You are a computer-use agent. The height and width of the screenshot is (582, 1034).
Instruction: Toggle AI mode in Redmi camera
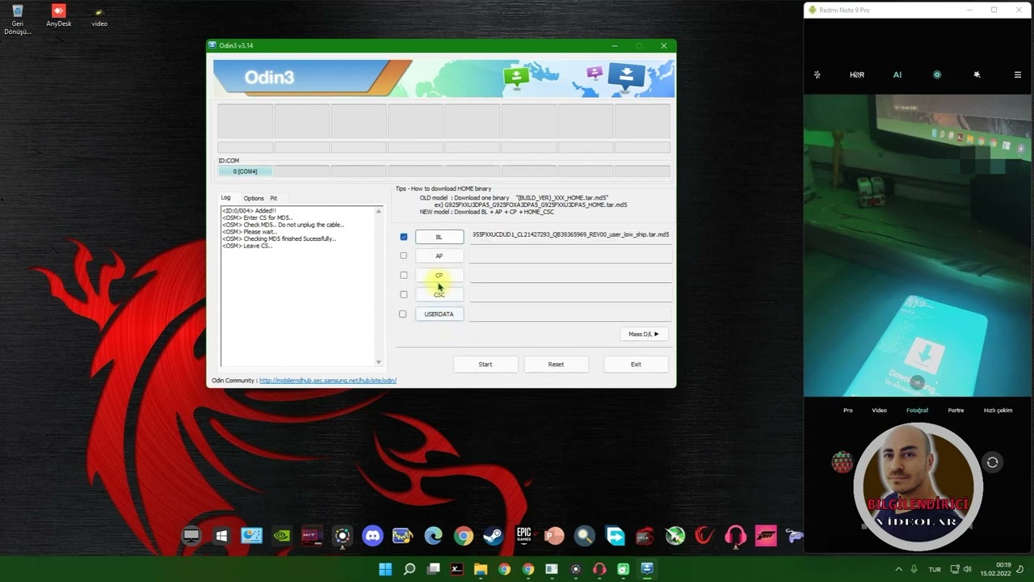897,74
